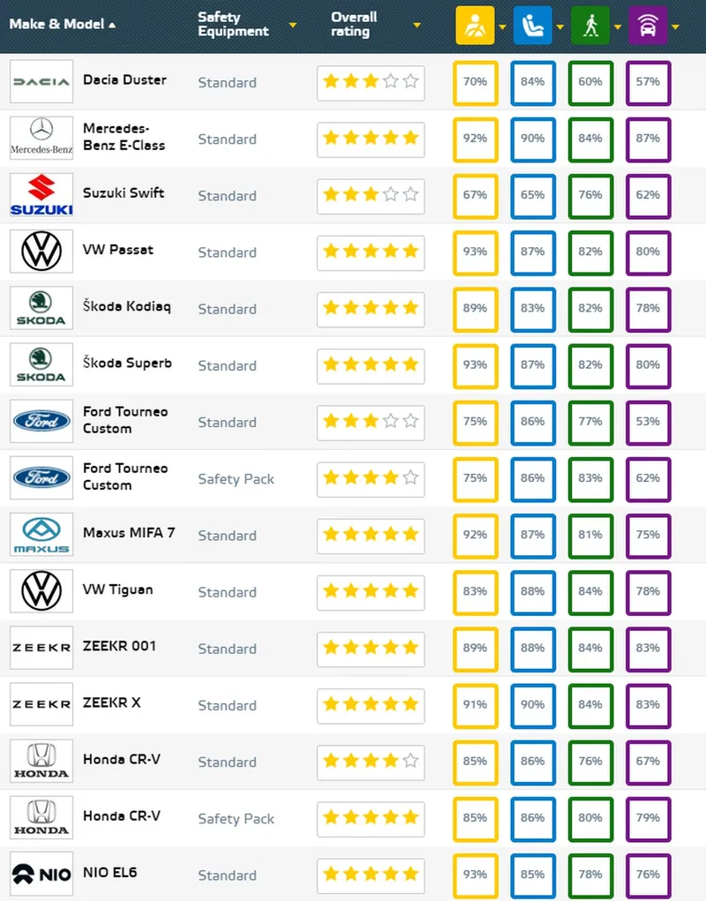This screenshot has height=901, width=706.
Task: Click the green Vulnerable Road Users icon
Action: [x=590, y=26]
